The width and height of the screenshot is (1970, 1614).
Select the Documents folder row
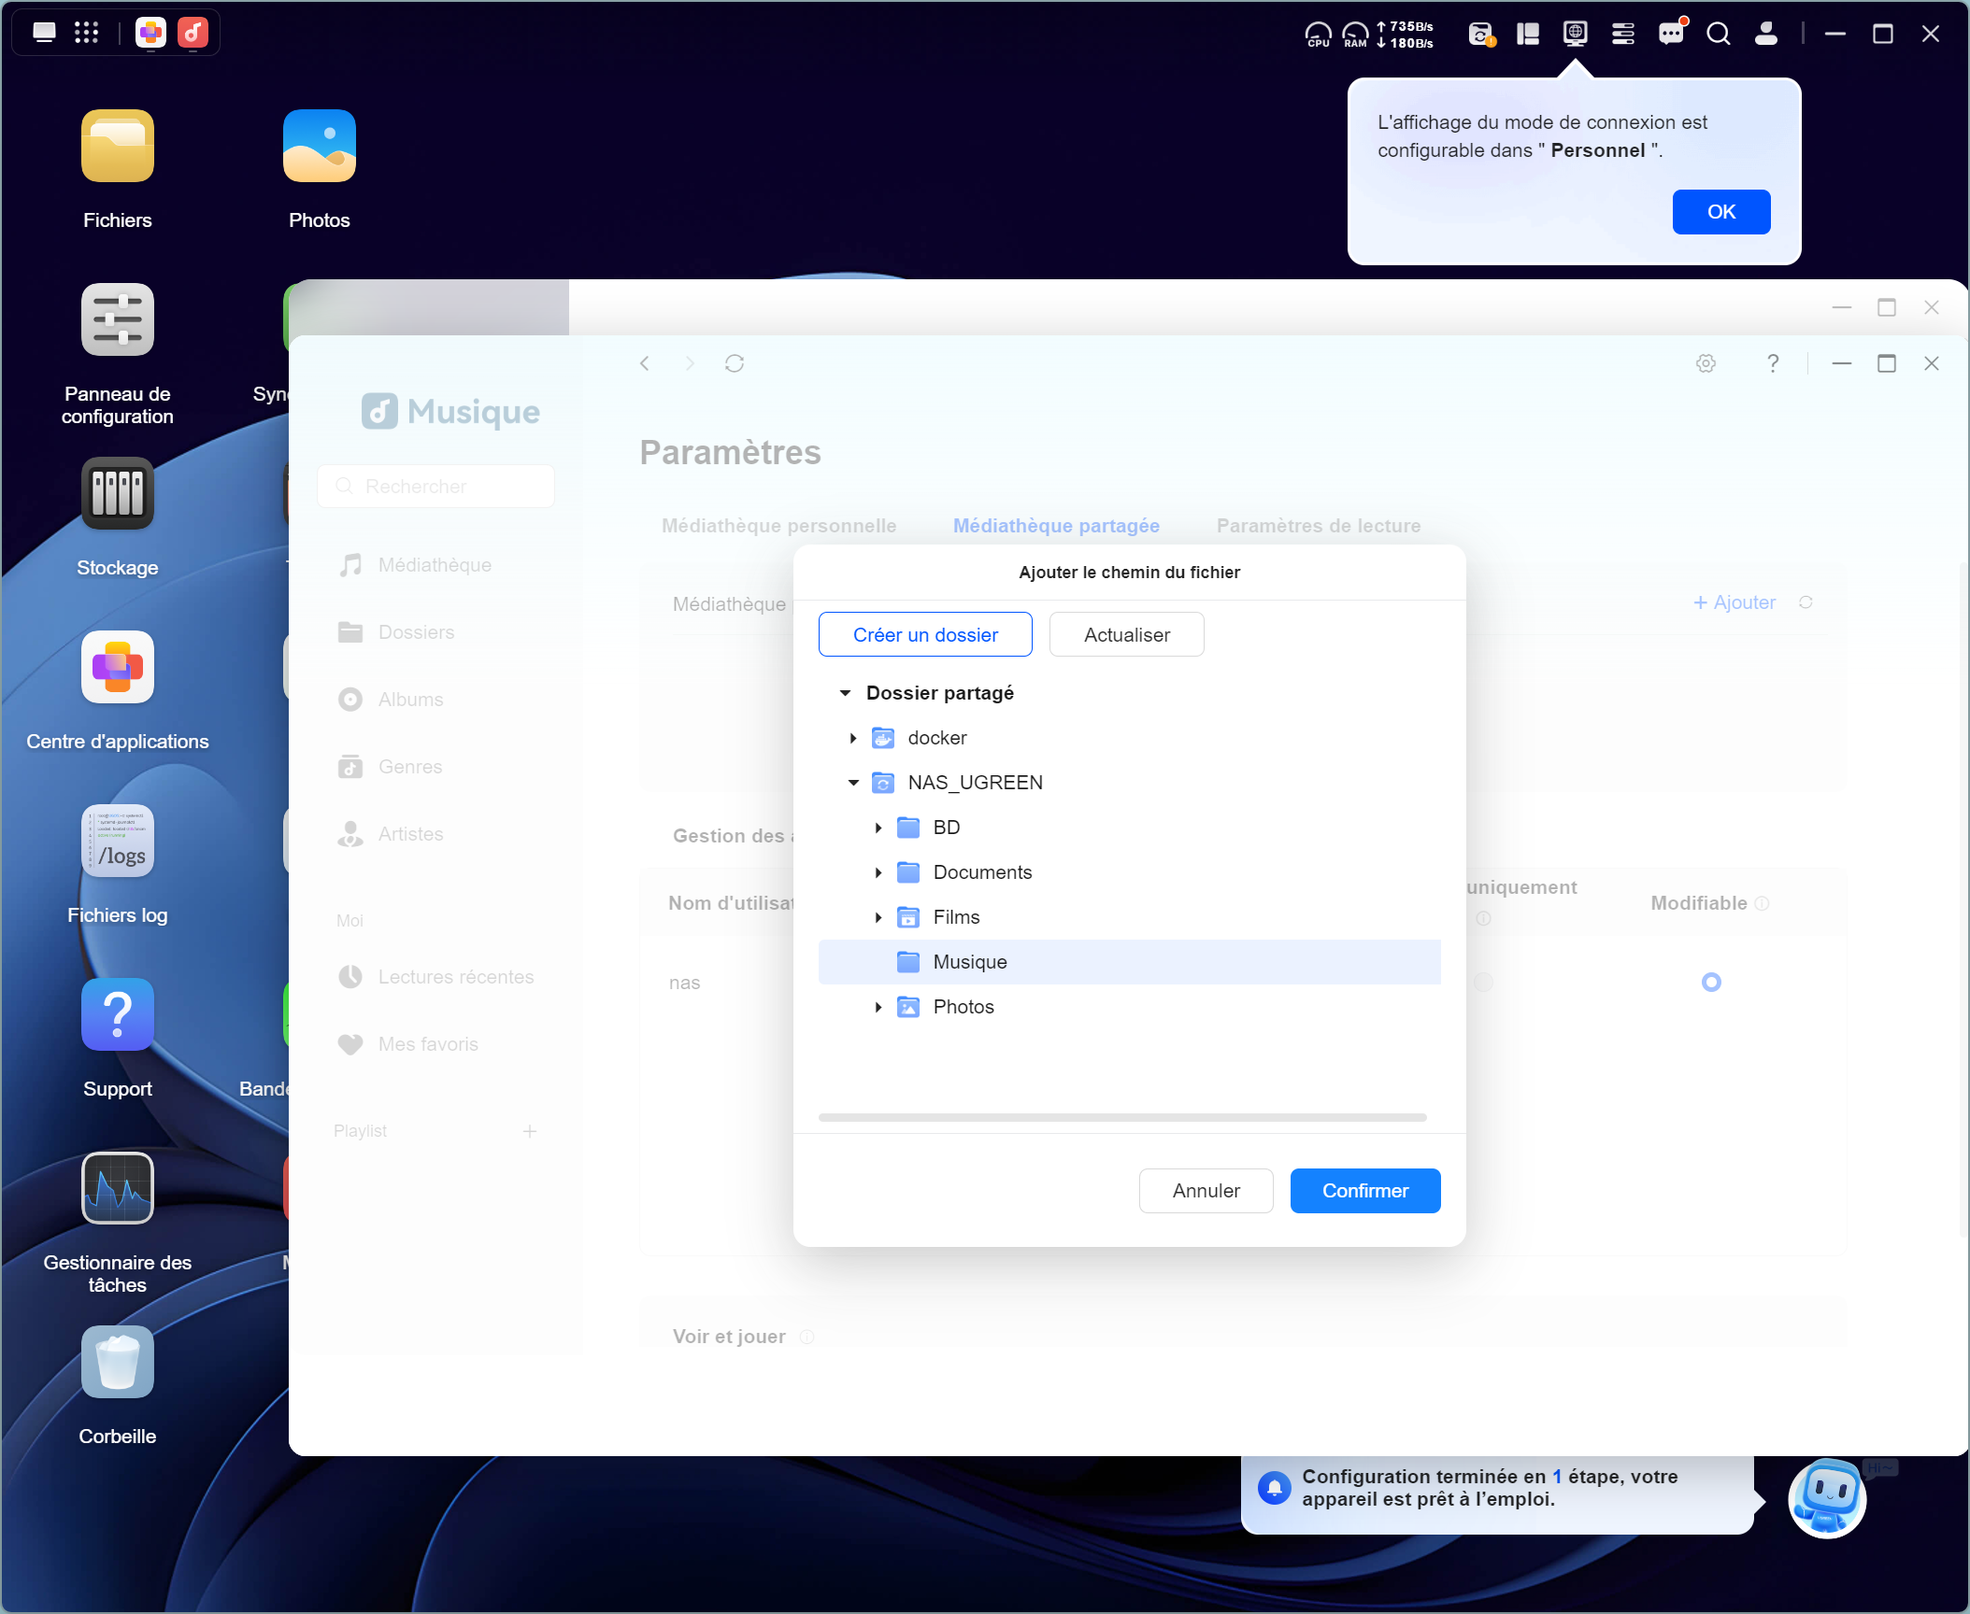(x=1130, y=872)
